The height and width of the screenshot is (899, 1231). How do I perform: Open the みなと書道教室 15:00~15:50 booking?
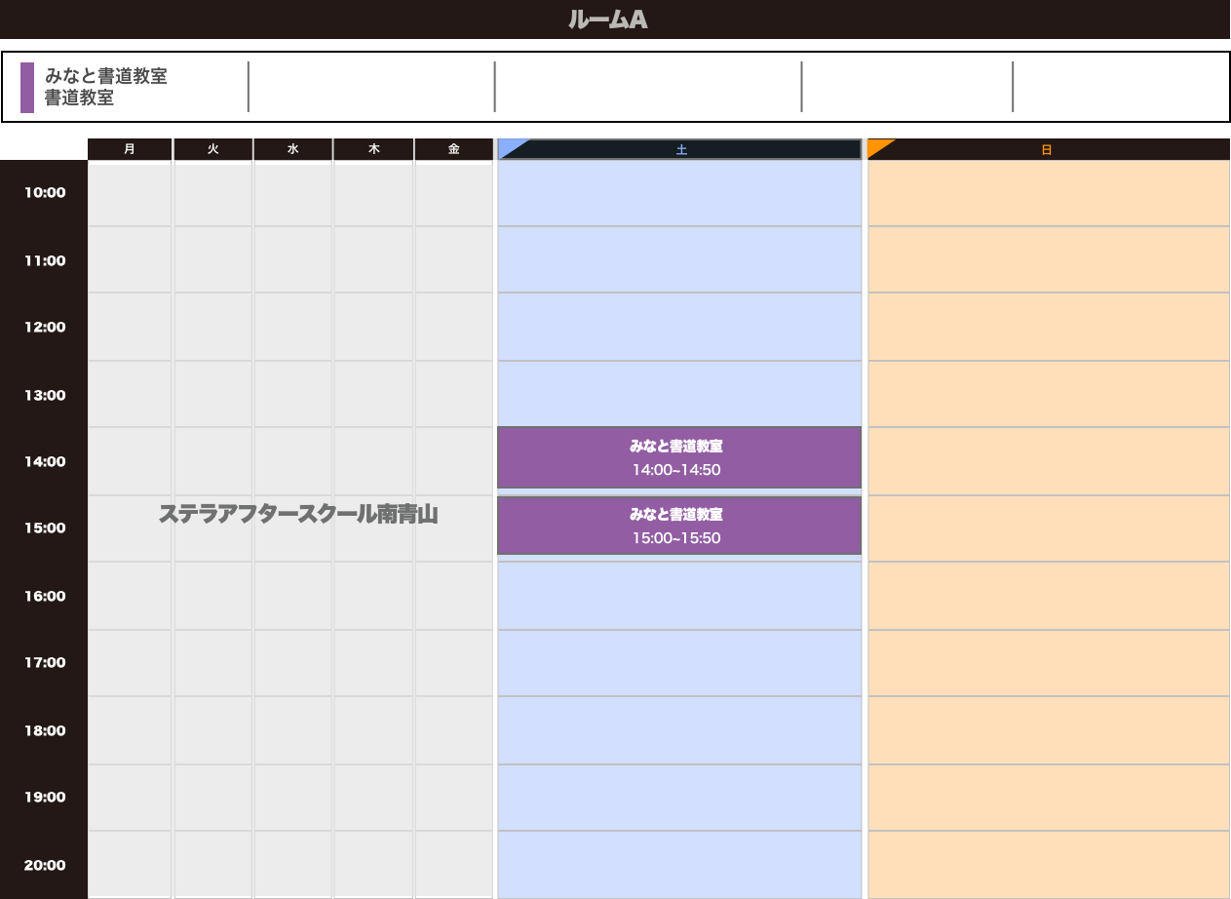678,526
